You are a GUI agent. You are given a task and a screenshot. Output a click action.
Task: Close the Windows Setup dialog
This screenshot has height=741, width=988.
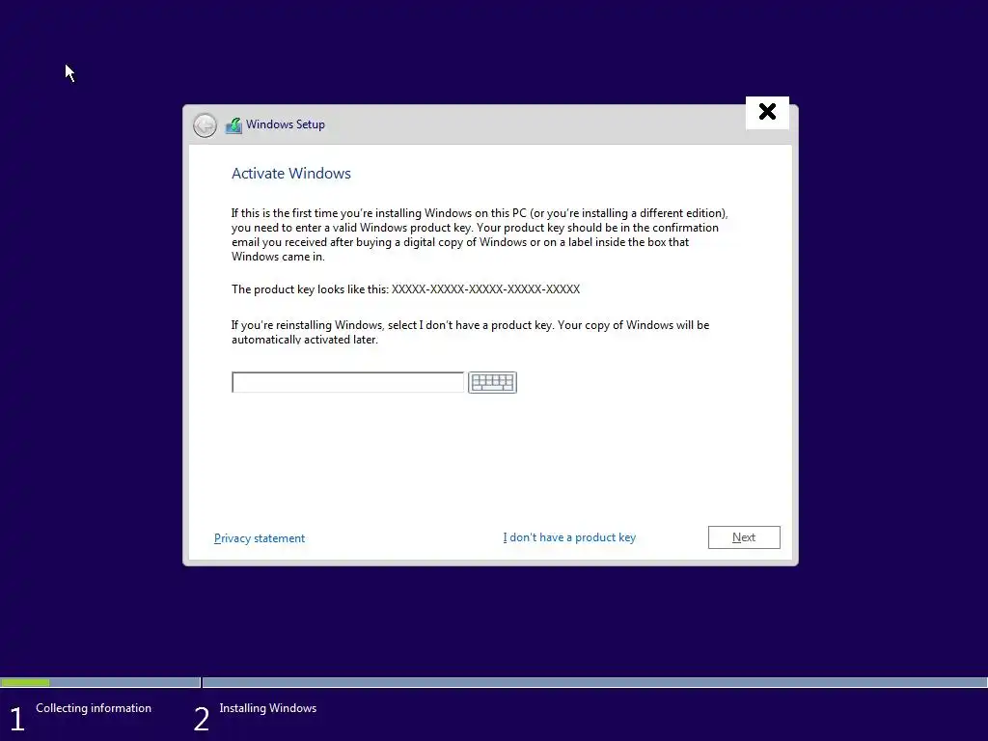[767, 112]
